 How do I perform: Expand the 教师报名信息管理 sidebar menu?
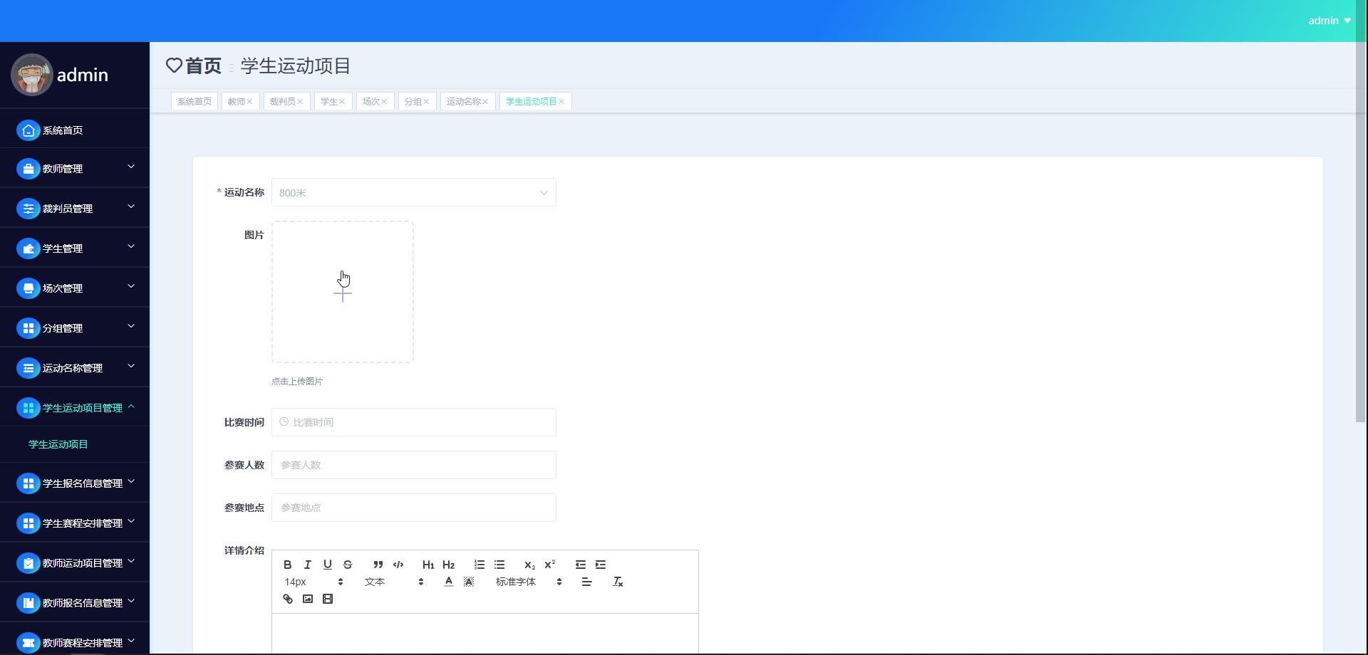coord(75,602)
